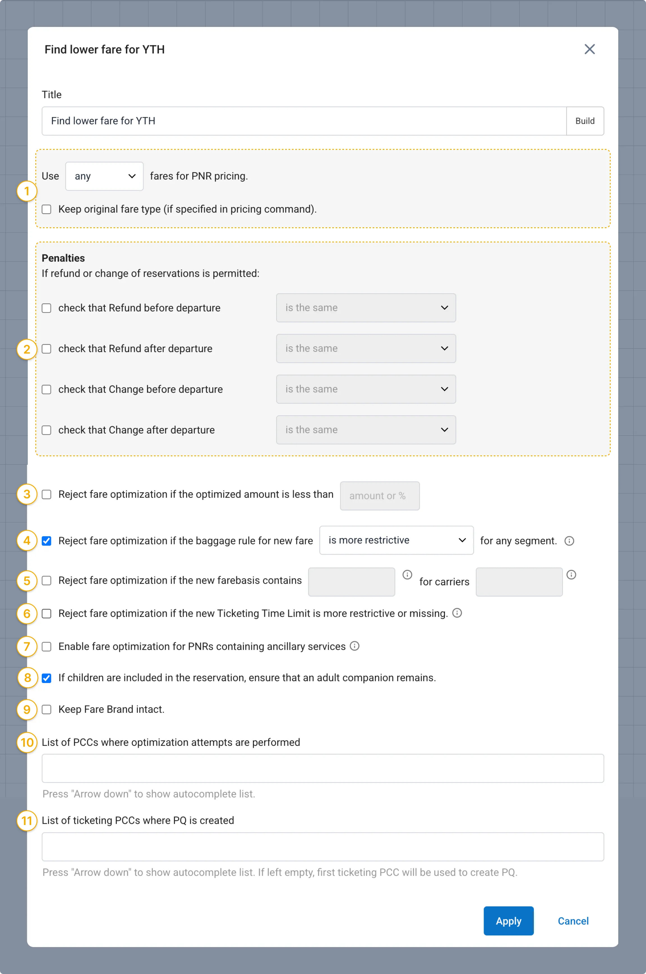Open dropdown for Change after departure
This screenshot has width=646, height=974.
[x=366, y=430]
